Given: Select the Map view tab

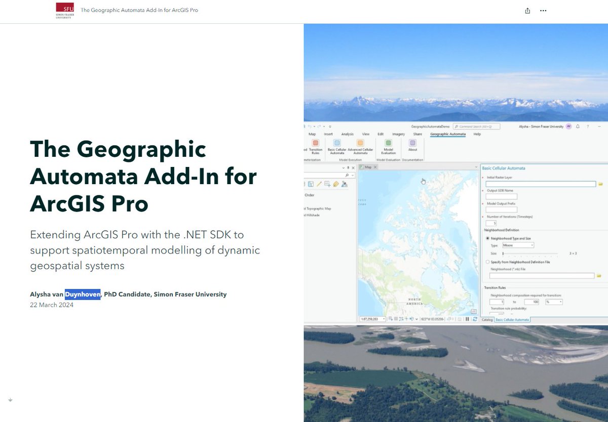Looking at the screenshot, I should [x=368, y=167].
